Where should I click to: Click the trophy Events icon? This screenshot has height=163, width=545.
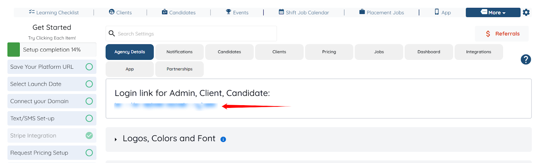click(229, 12)
